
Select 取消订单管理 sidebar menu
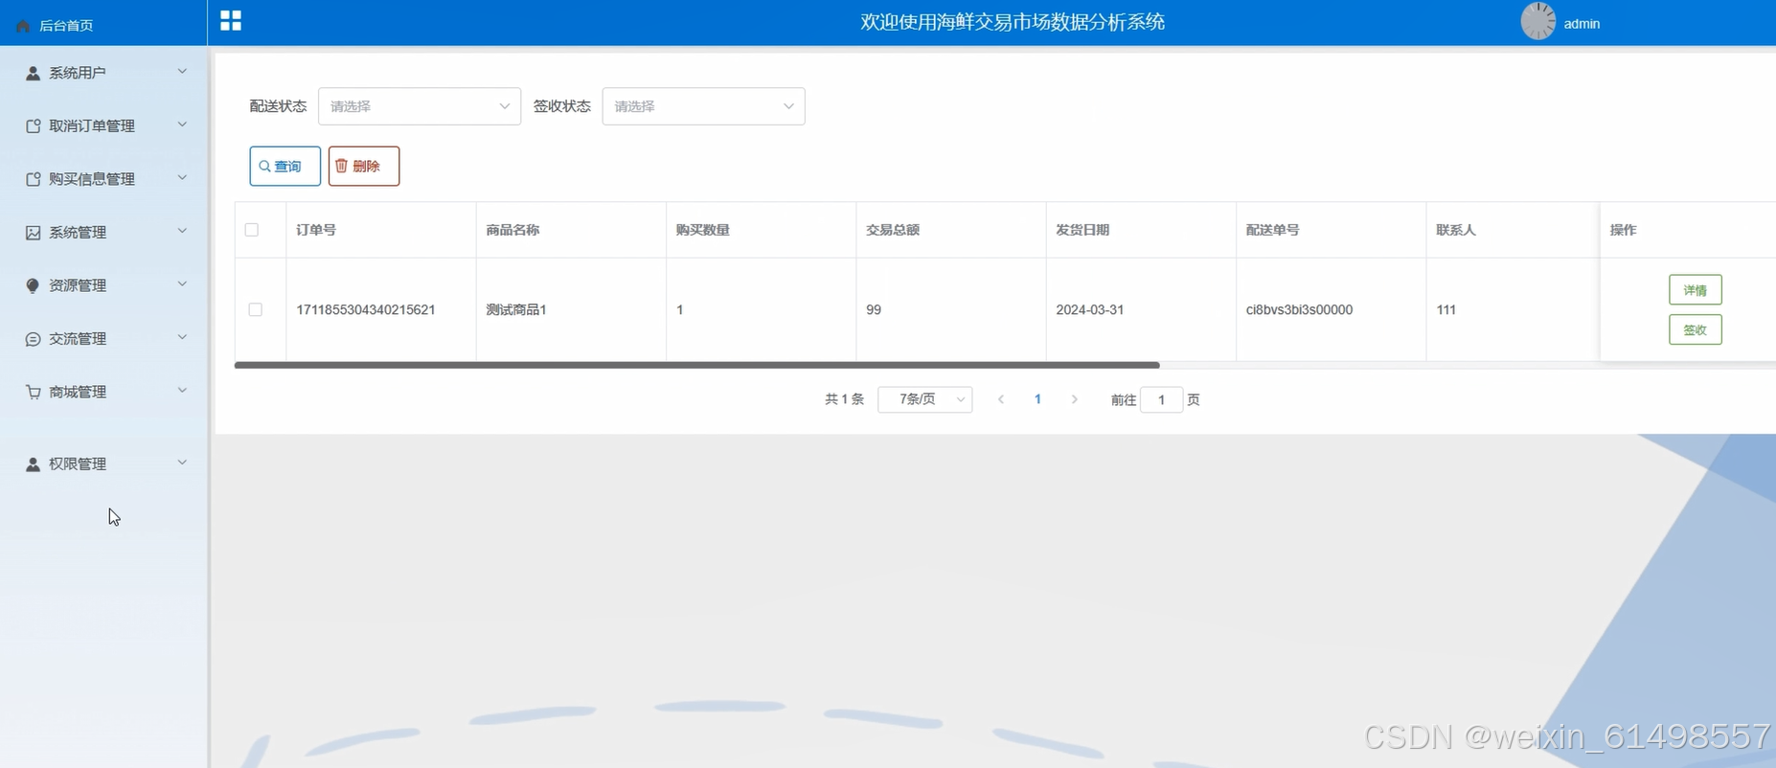point(103,125)
